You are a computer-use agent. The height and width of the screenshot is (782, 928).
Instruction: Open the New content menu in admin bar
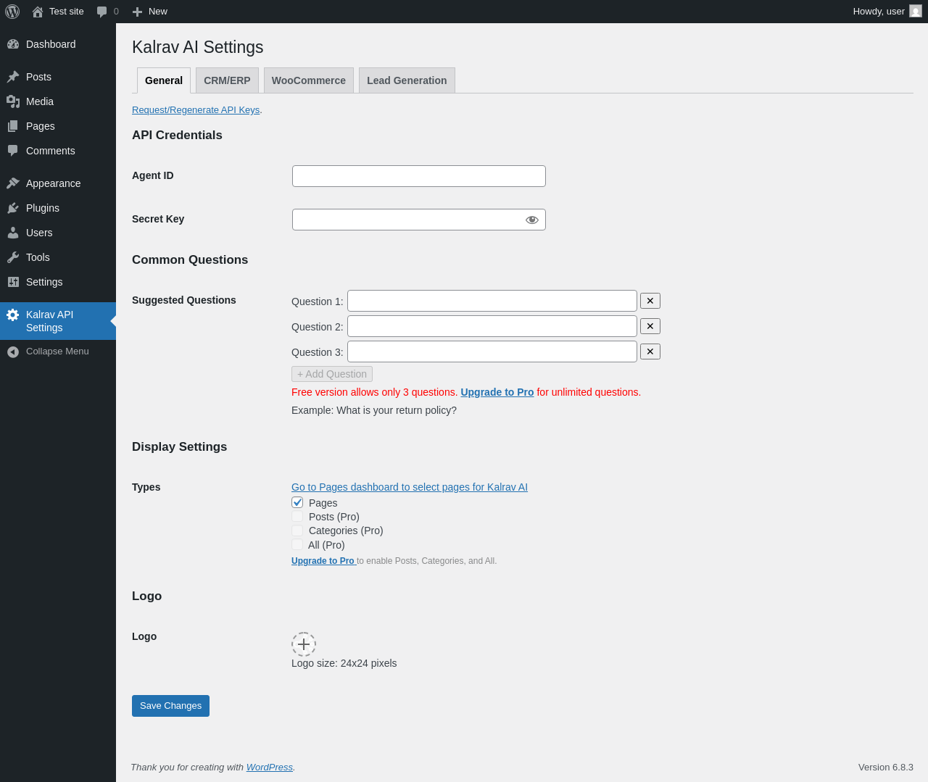(x=150, y=12)
